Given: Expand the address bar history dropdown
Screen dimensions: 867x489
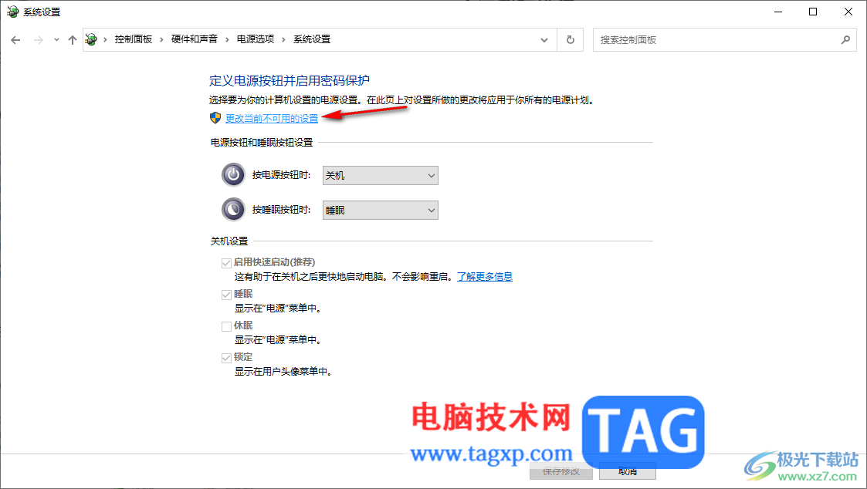Looking at the screenshot, I should point(544,40).
